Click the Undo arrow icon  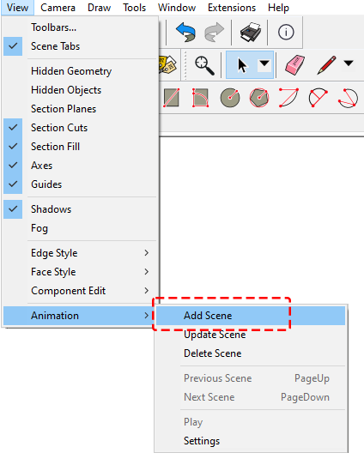[x=185, y=32]
